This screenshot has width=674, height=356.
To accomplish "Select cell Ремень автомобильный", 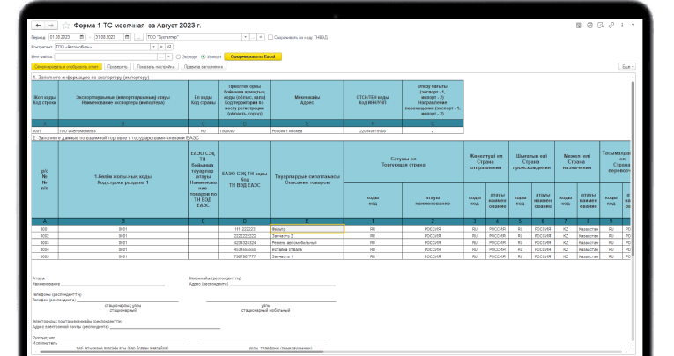I will pos(307,243).
